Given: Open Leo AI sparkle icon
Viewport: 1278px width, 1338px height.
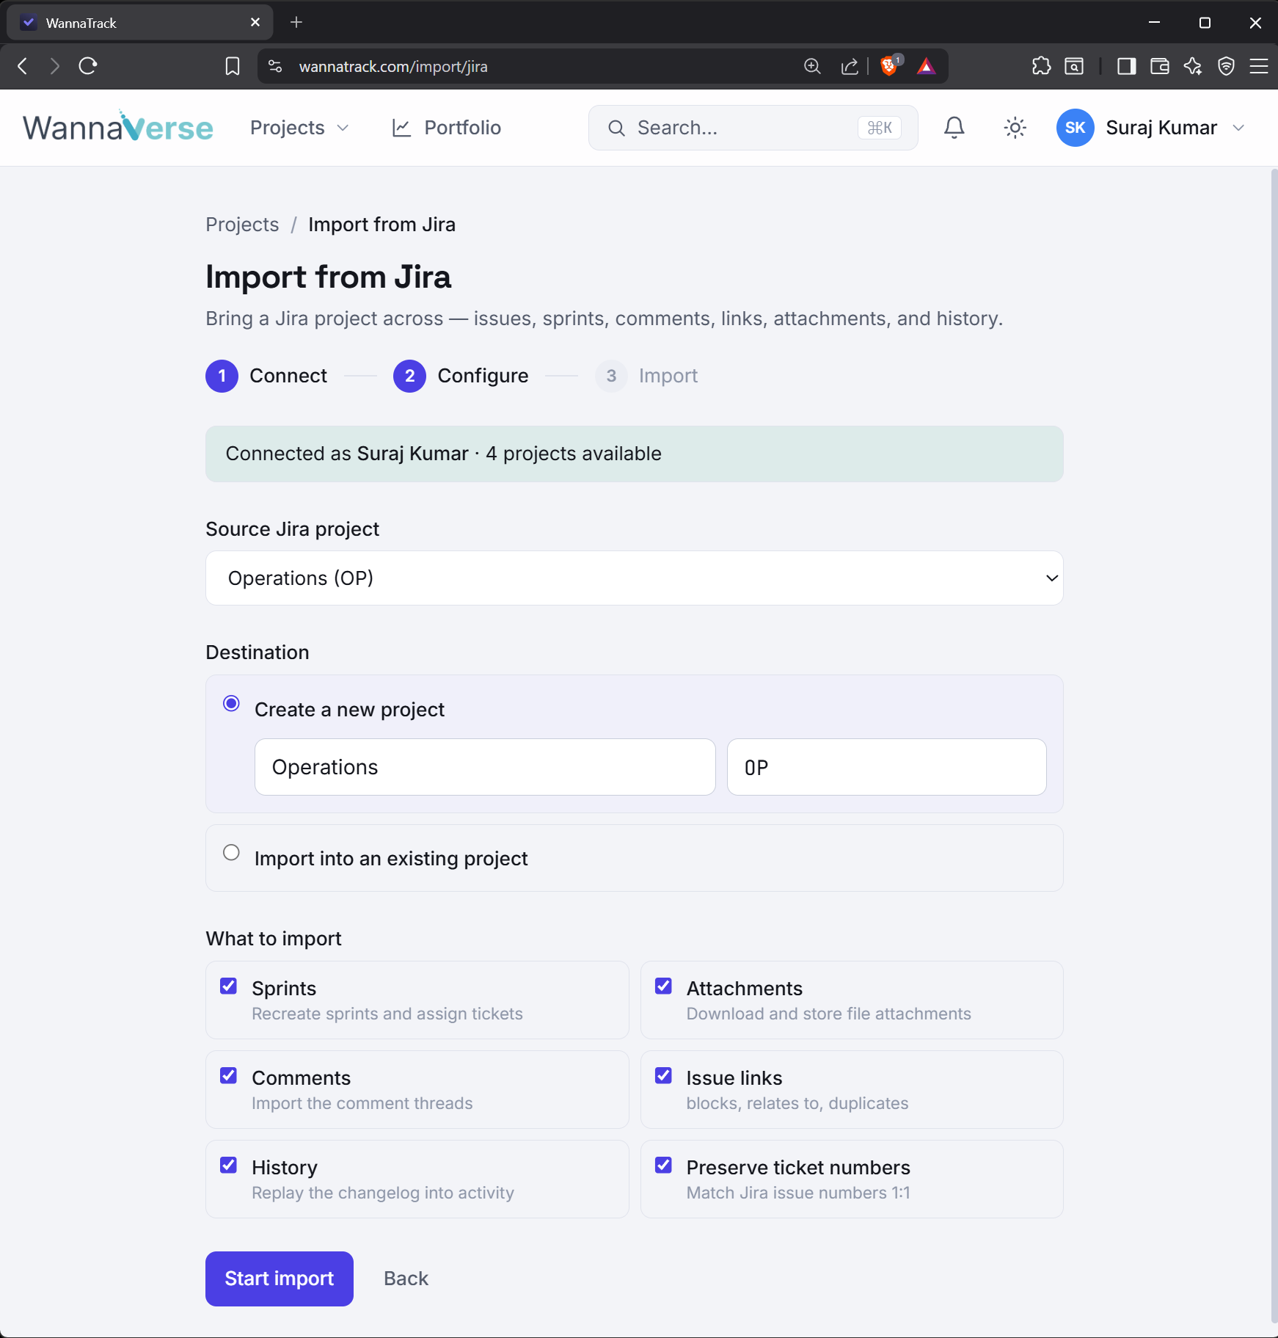Looking at the screenshot, I should click(x=1193, y=66).
